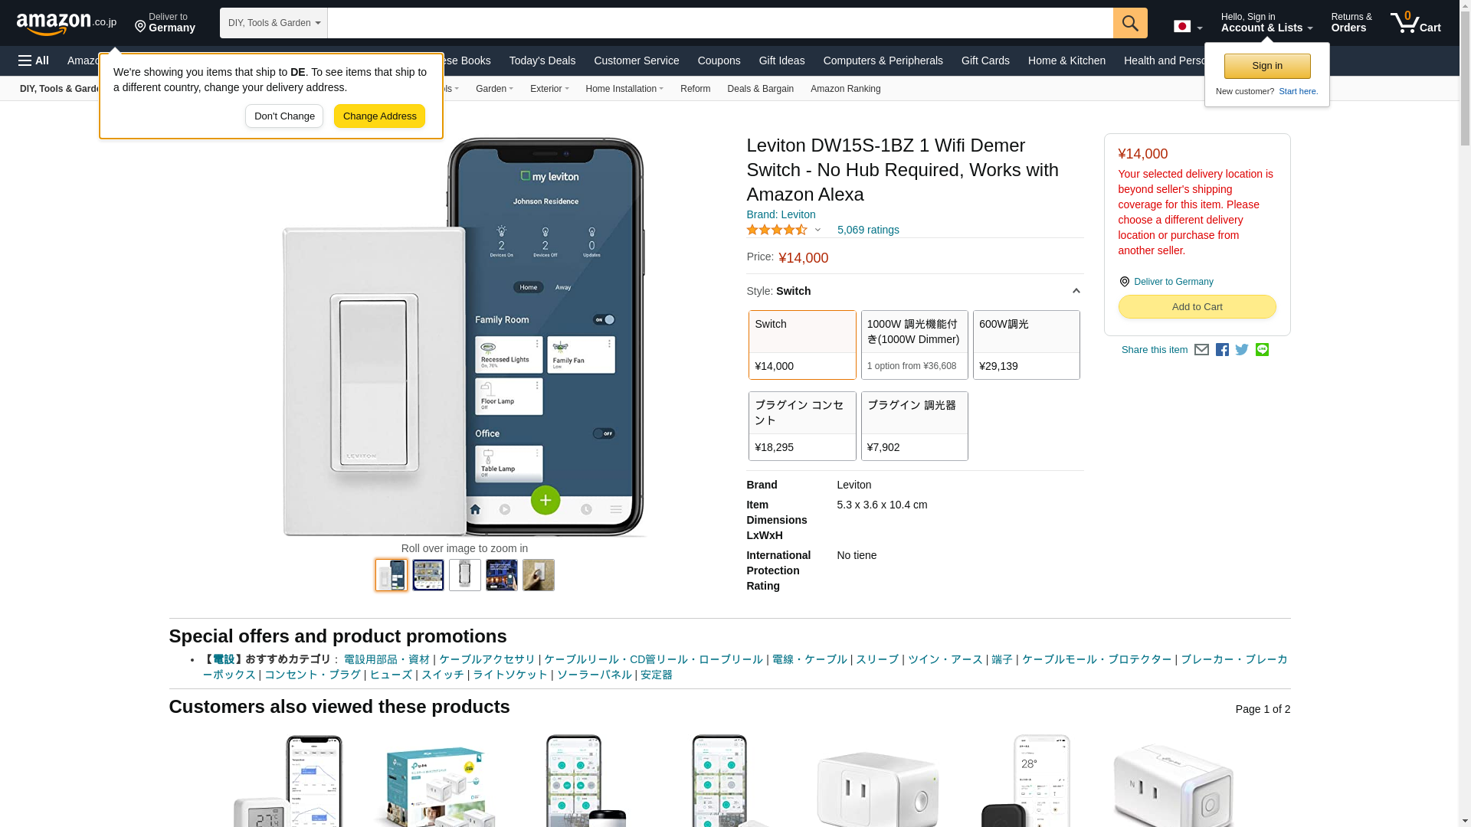Share this item on LINE
Viewport: 1471px width, 827px height.
pos(1262,350)
